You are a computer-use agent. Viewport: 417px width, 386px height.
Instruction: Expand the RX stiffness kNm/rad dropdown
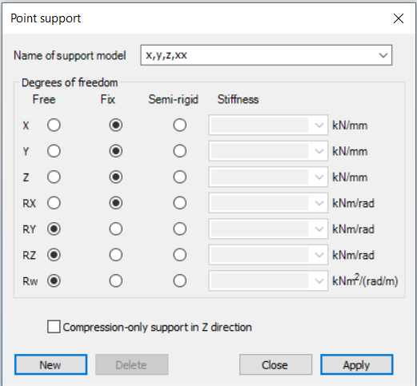pyautogui.click(x=319, y=203)
